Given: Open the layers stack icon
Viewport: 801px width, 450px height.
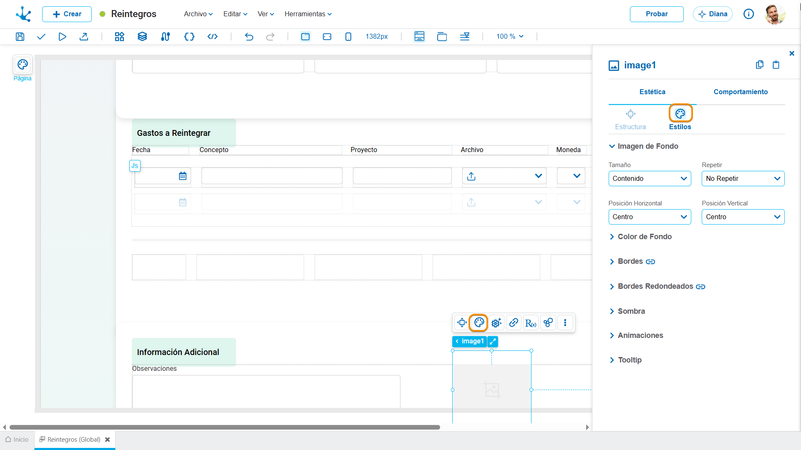Looking at the screenshot, I should point(142,37).
